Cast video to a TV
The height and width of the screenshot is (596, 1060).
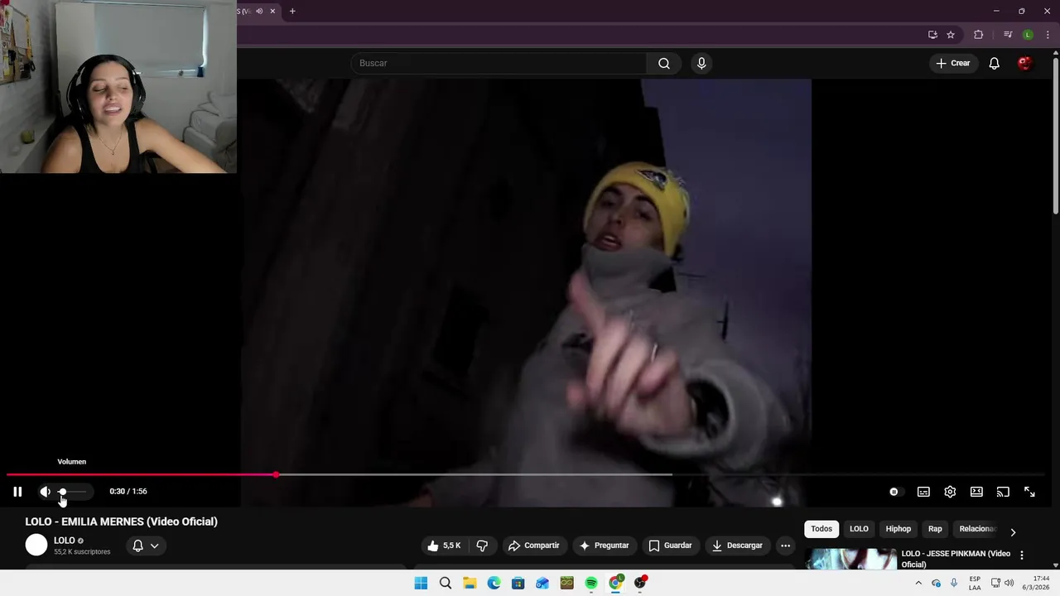pyautogui.click(x=1003, y=492)
